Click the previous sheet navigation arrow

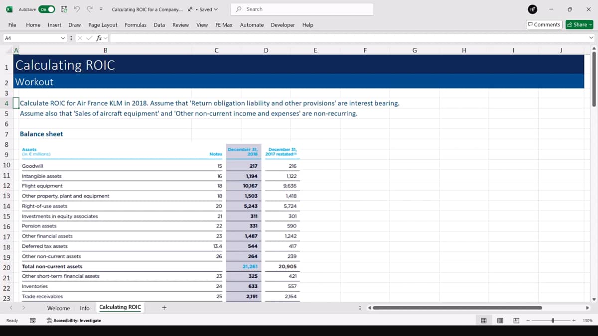click(12, 308)
